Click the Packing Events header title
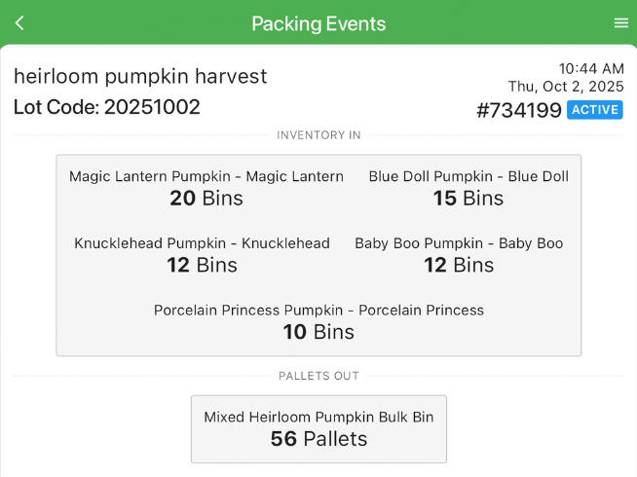The image size is (637, 477). coord(318,23)
